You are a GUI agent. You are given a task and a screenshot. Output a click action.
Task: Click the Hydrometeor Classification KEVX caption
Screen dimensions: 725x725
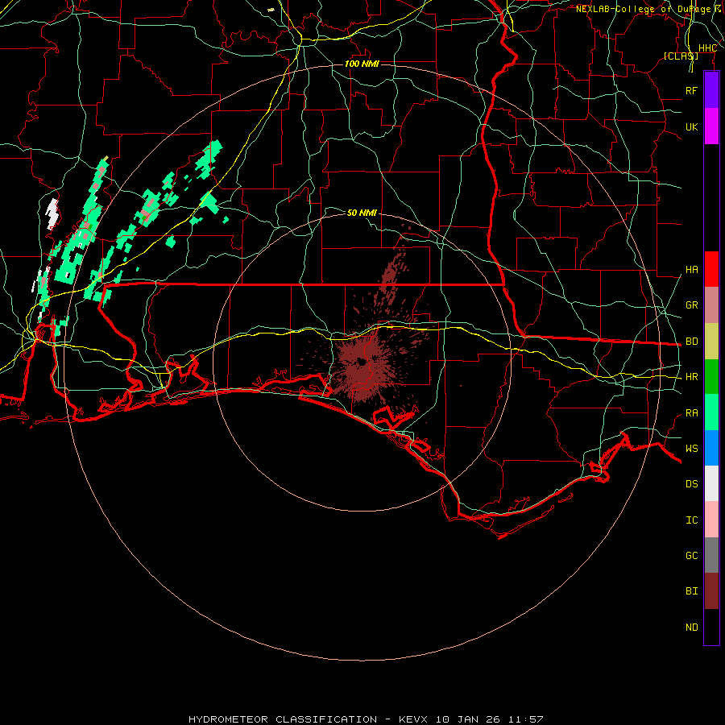(365, 719)
